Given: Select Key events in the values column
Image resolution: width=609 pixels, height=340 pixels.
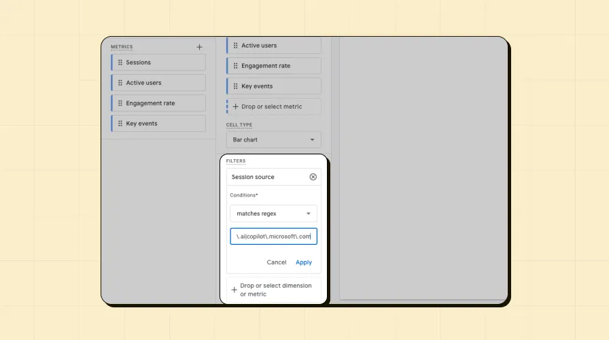Looking at the screenshot, I should tap(274, 86).
